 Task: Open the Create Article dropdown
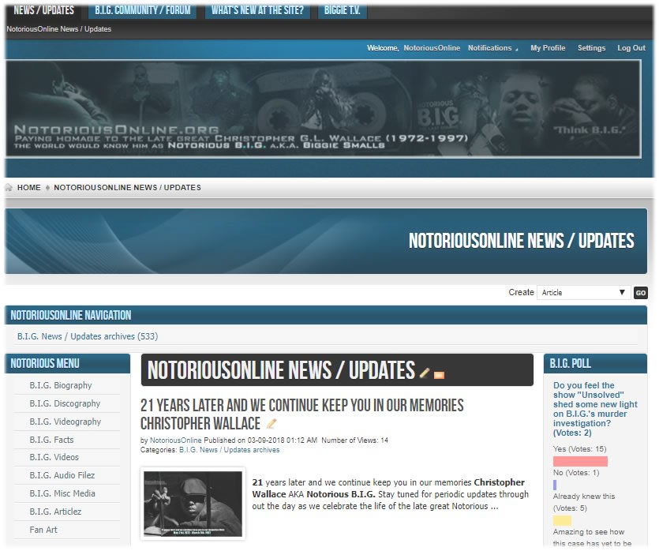coord(583,293)
